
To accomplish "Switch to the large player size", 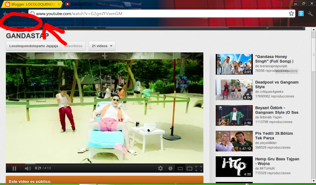I will pyautogui.click(x=189, y=168).
